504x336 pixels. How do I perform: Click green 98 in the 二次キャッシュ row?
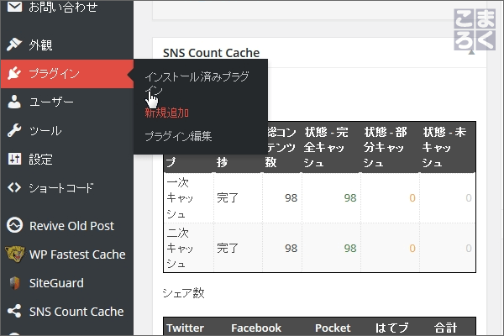tap(350, 249)
